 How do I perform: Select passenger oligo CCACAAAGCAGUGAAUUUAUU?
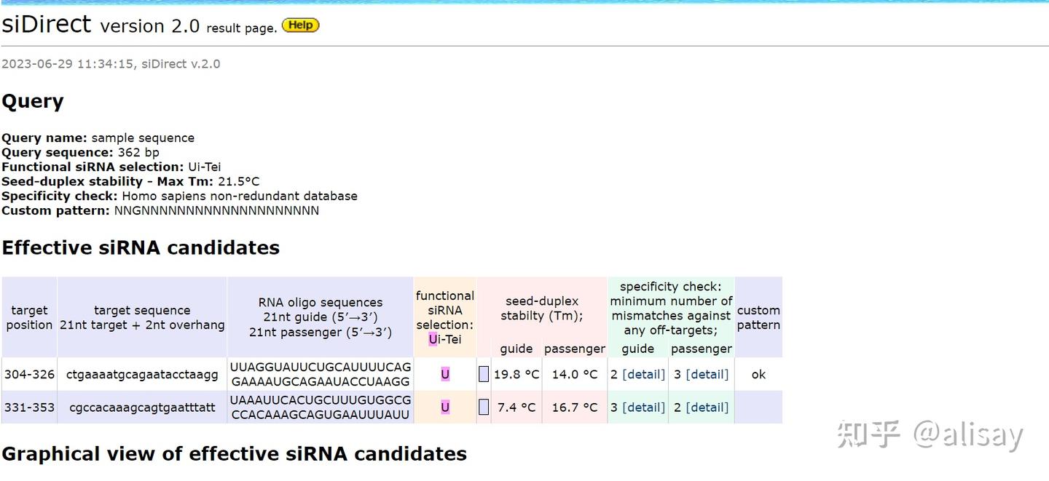(321, 415)
